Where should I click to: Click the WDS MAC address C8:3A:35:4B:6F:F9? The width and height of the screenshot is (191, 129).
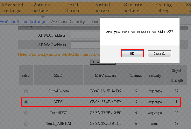(106, 102)
